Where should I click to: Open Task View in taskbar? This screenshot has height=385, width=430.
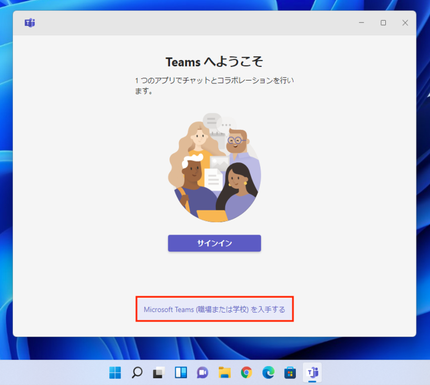159,373
